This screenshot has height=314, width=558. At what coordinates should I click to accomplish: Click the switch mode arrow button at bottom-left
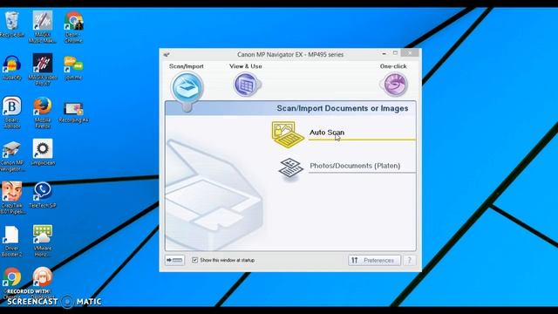pyautogui.click(x=174, y=260)
